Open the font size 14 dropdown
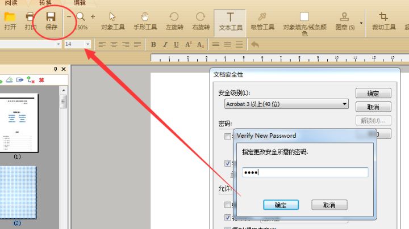 tap(87, 44)
